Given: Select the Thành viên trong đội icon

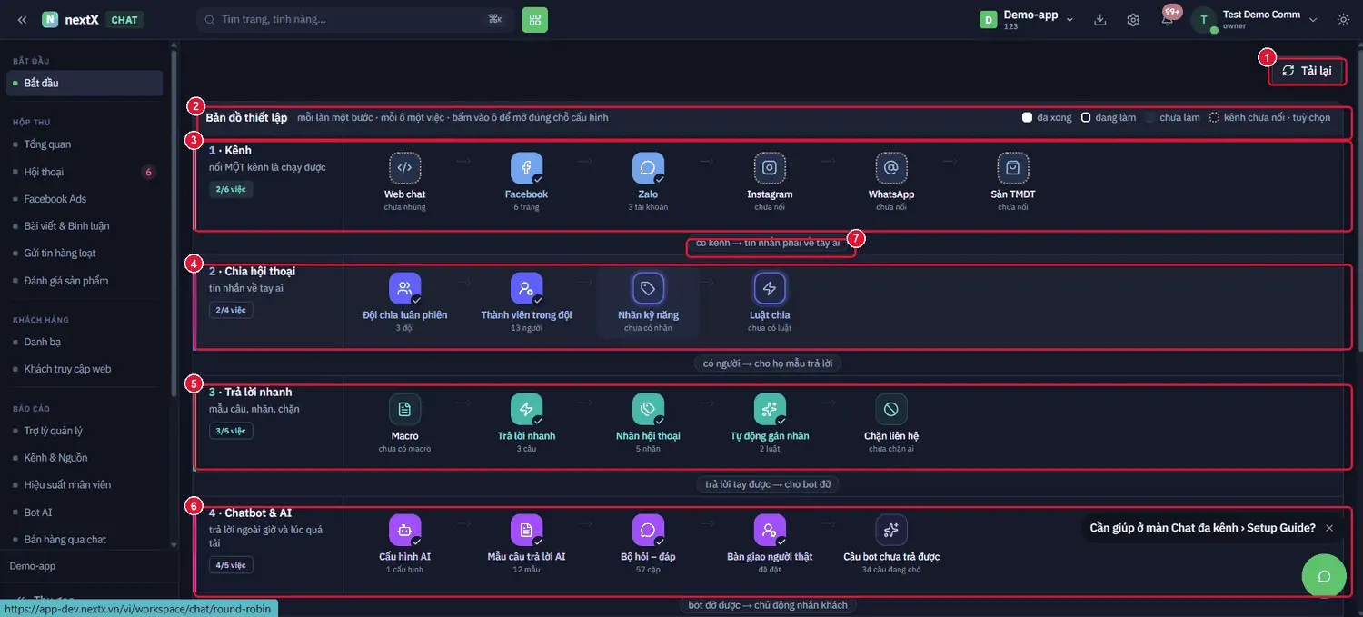Looking at the screenshot, I should click(x=526, y=289).
